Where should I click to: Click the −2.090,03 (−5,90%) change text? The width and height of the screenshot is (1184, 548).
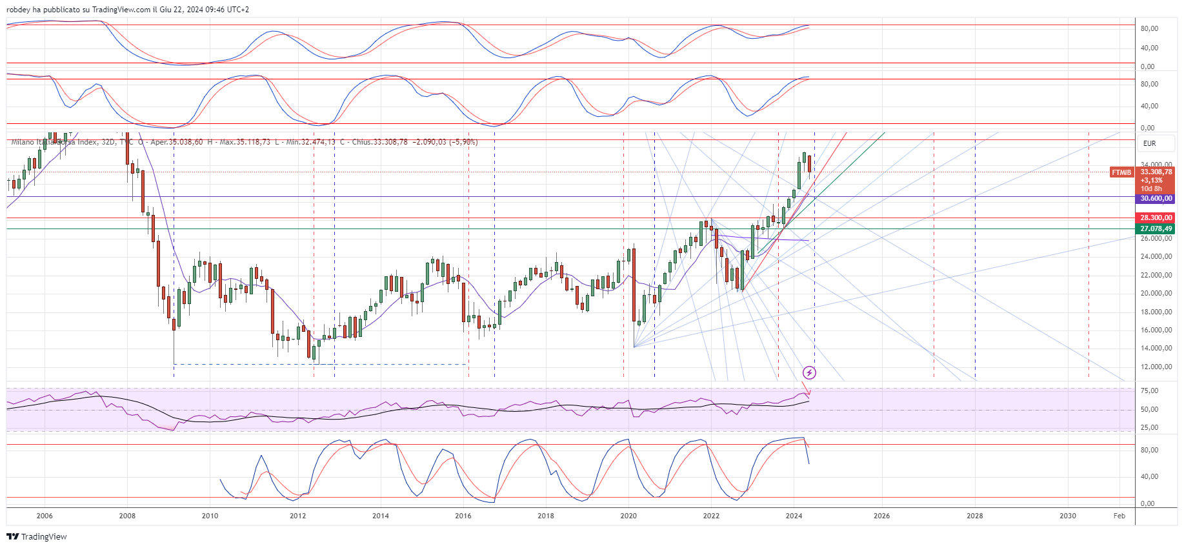tap(445, 142)
